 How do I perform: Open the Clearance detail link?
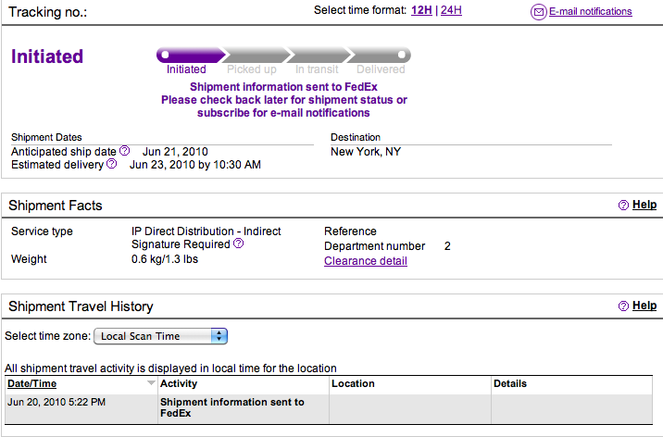pos(366,261)
